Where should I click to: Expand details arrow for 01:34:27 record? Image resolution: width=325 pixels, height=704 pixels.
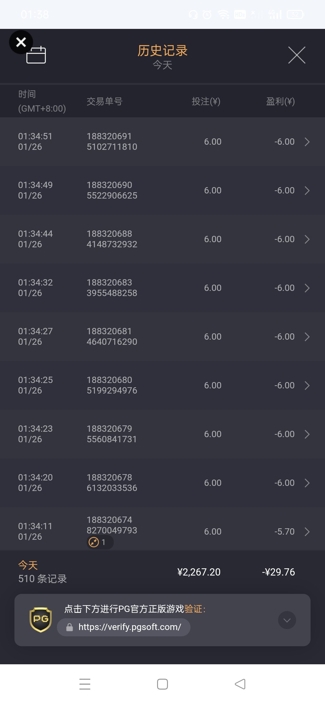coord(307,337)
